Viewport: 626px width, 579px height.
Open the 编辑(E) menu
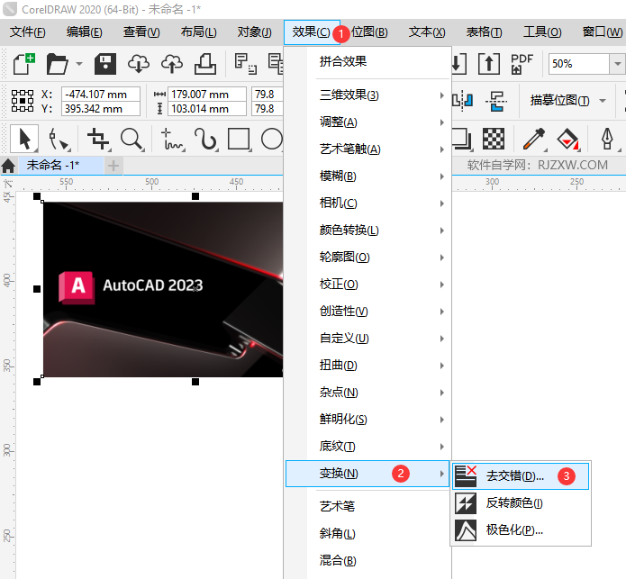85,32
